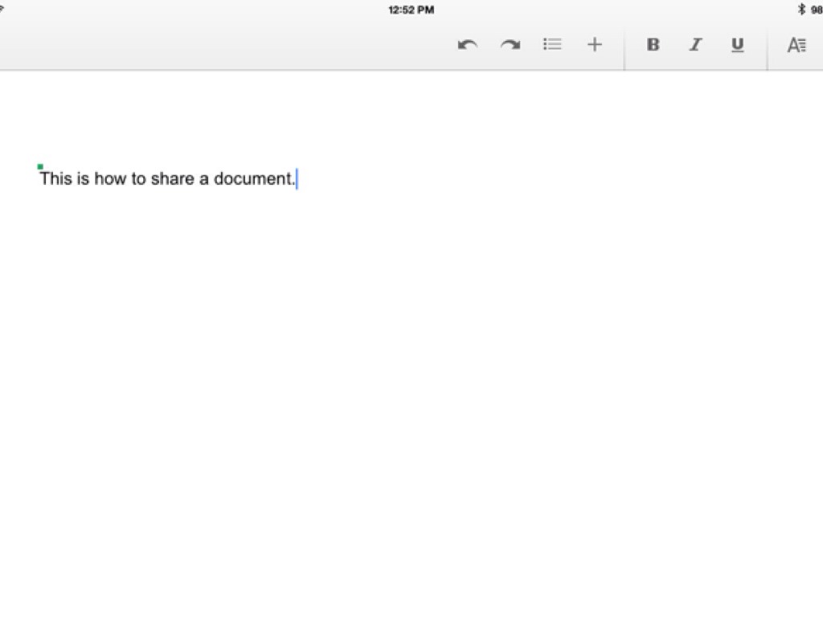Viewport: 823px width, 617px height.
Task: Tap the green marker above the text
Action: [x=40, y=166]
